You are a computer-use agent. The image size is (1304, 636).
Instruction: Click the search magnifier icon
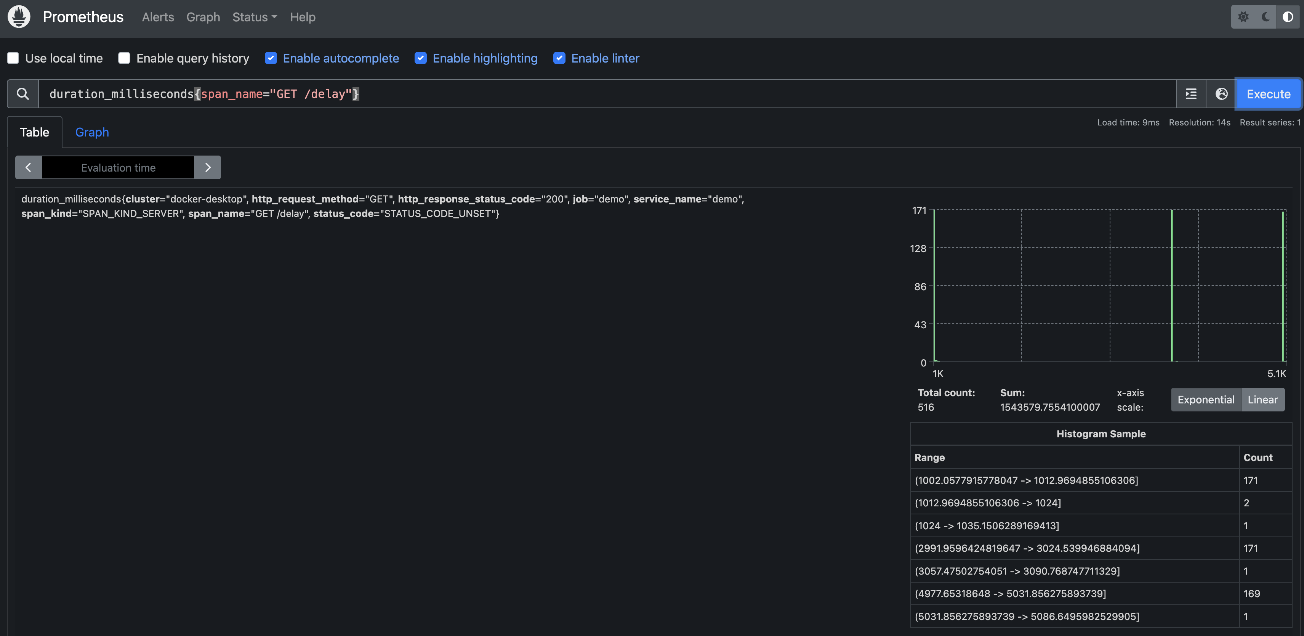coord(23,94)
